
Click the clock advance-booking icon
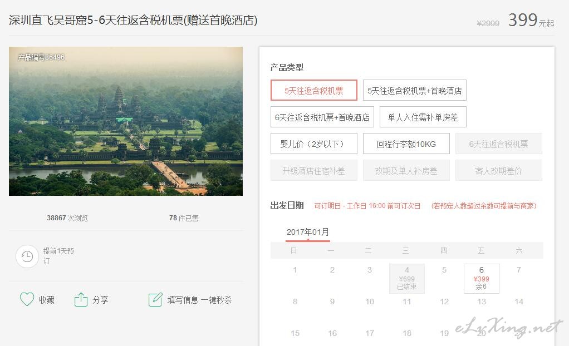[27, 256]
